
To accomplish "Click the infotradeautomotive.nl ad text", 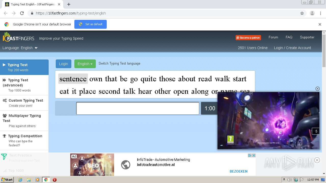I will (x=156, y=165).
